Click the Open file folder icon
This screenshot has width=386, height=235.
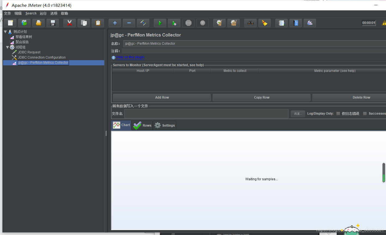[39, 23]
